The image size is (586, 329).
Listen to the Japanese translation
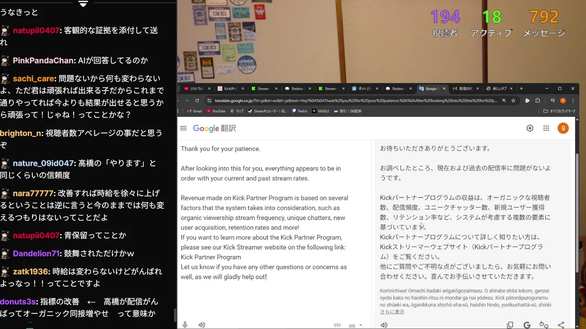tap(384, 325)
